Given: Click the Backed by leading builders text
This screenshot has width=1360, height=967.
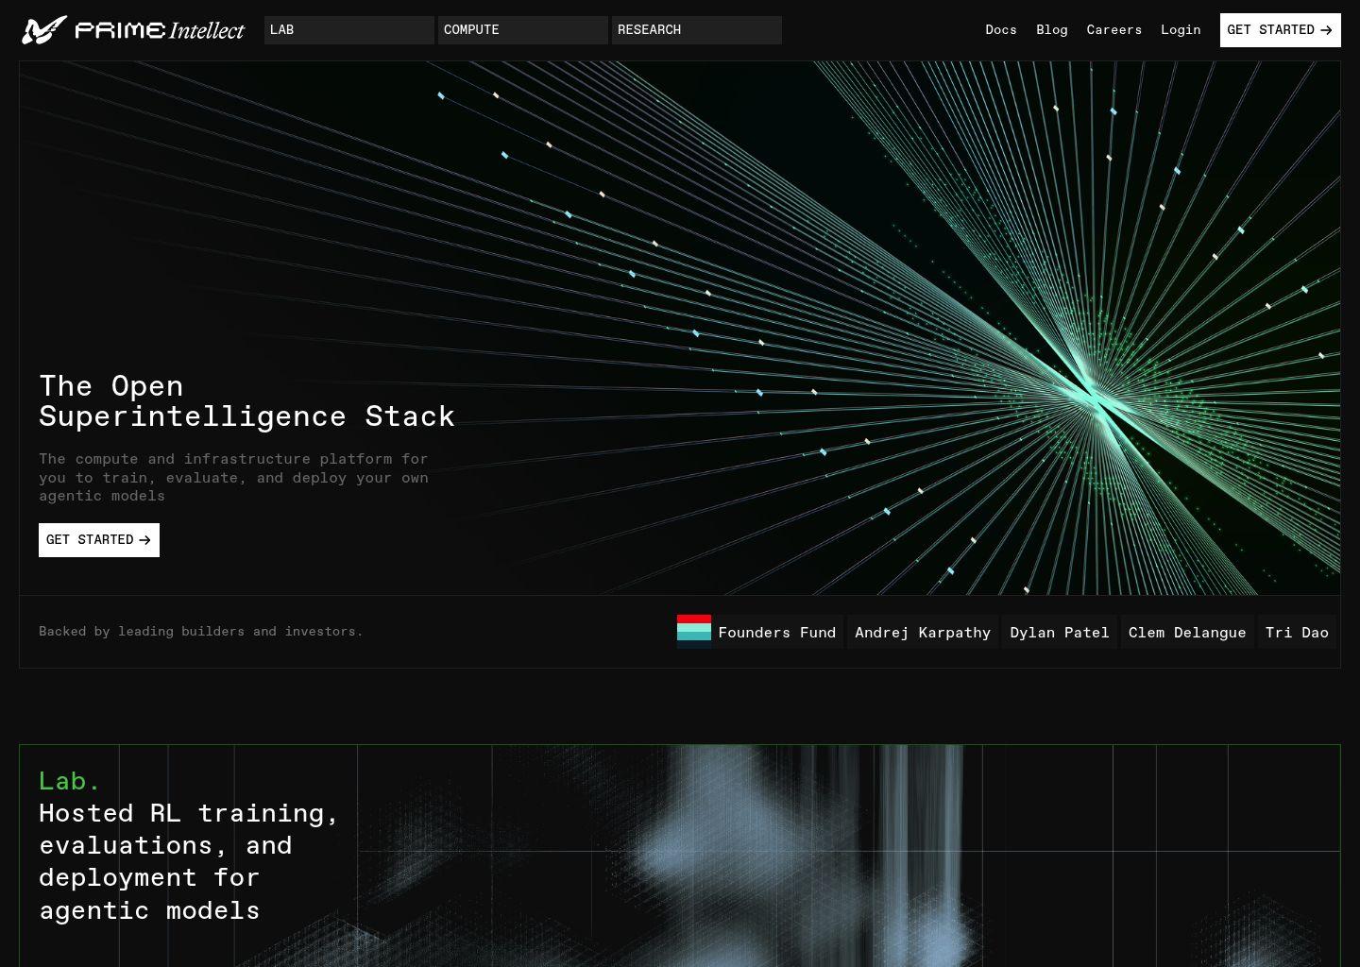Looking at the screenshot, I should click(x=200, y=632).
